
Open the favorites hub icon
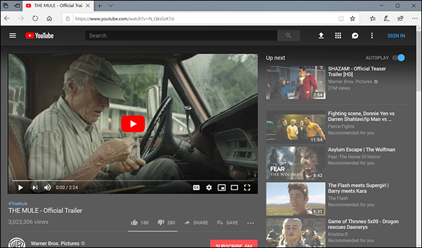click(373, 18)
